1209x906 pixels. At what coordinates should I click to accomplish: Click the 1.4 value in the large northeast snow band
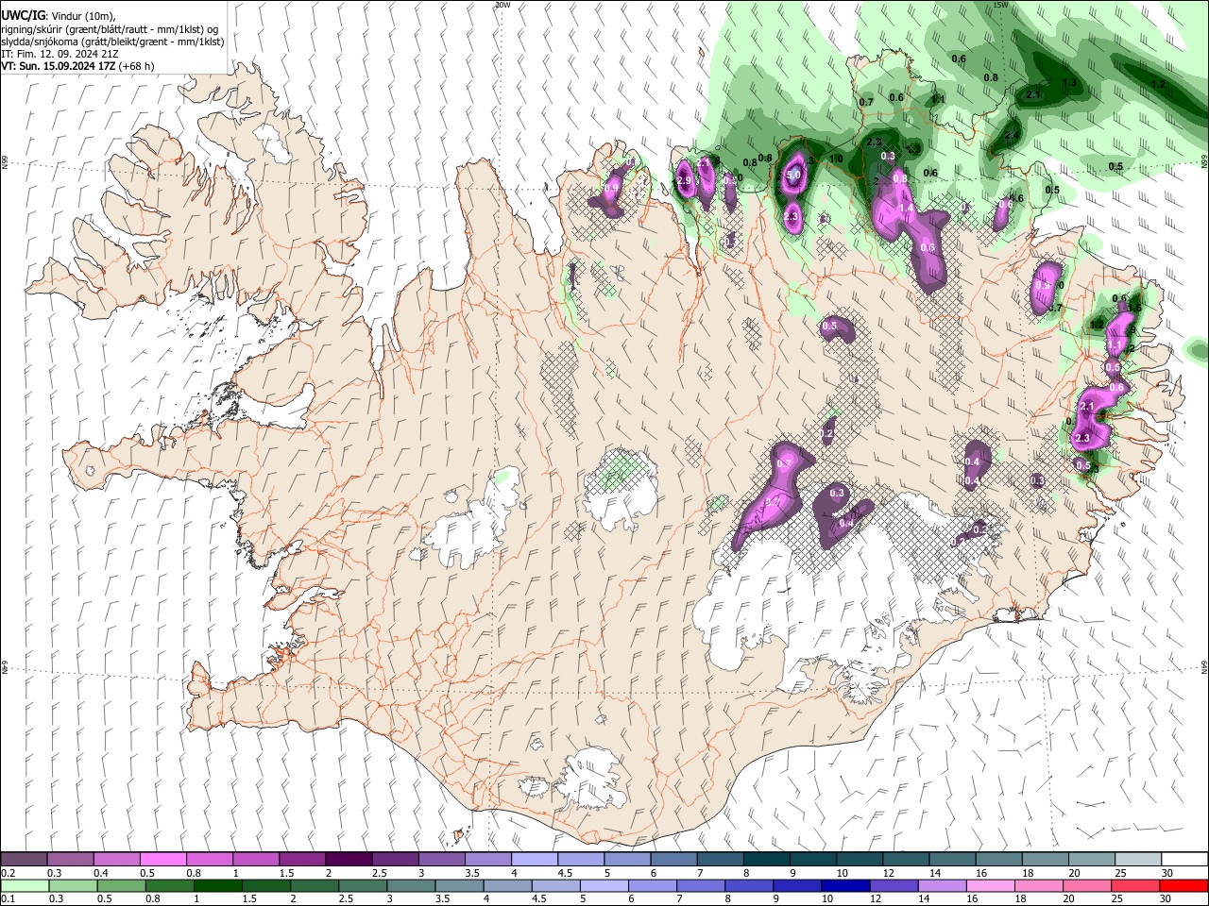pos(906,209)
